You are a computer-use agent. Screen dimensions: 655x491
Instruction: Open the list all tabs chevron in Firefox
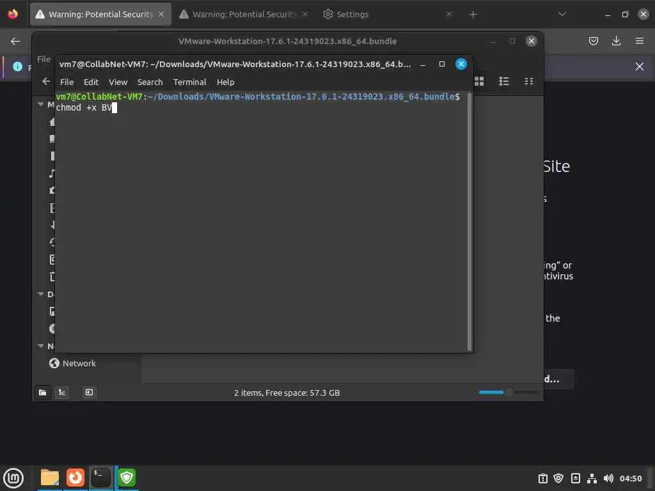pos(562,14)
